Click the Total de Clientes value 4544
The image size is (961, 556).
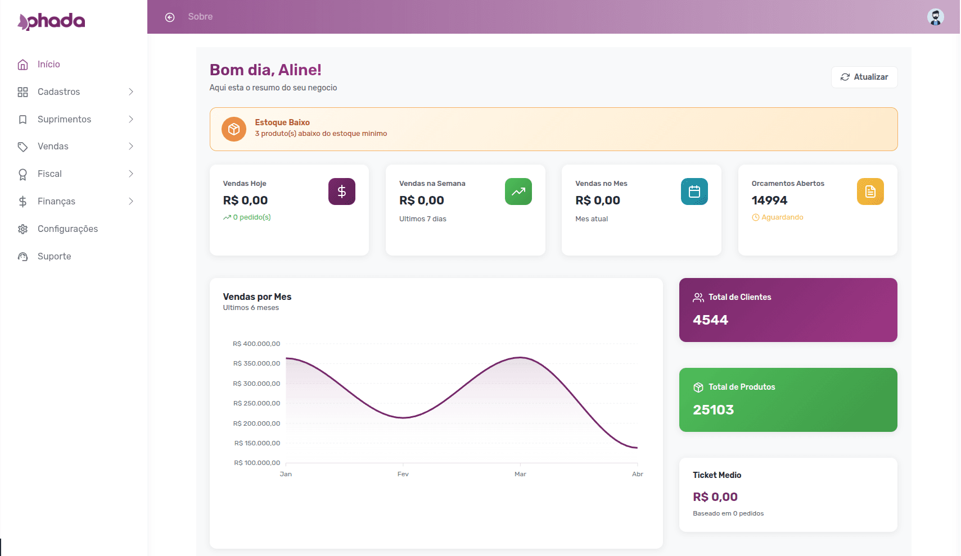(710, 320)
